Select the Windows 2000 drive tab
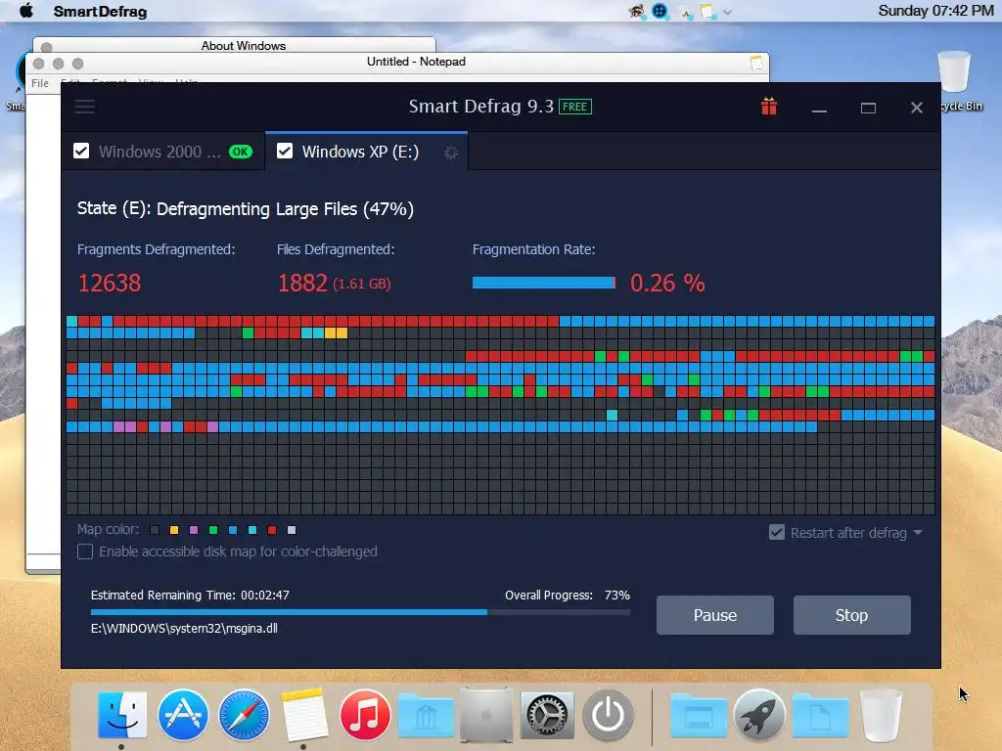 (x=163, y=152)
